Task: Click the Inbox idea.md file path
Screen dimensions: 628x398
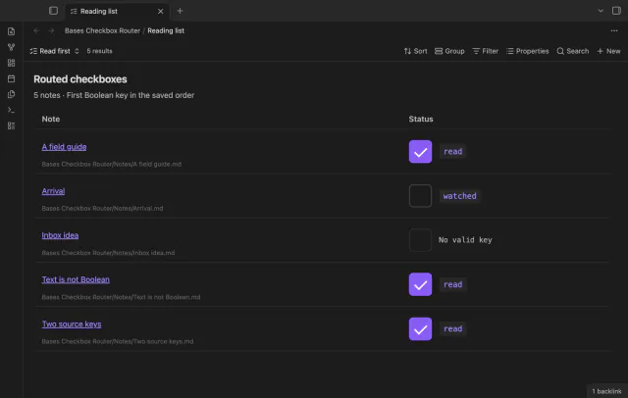Action: pyautogui.click(x=108, y=253)
